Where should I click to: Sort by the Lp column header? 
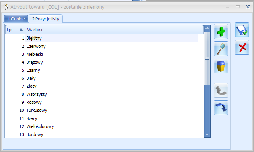tap(15, 30)
